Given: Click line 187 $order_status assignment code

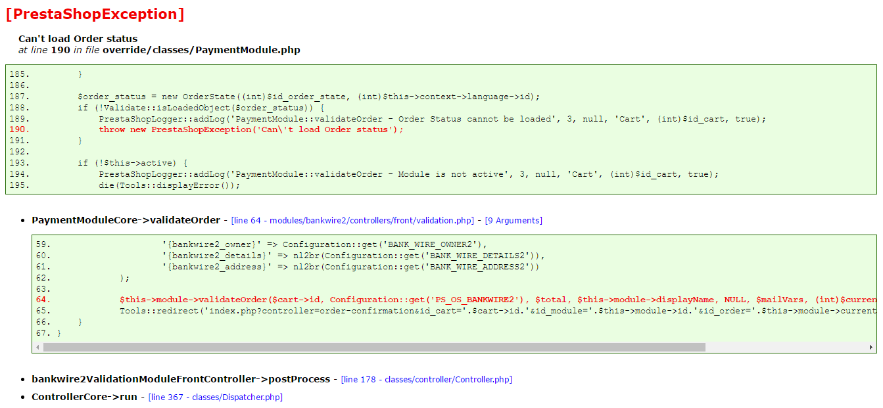Looking at the screenshot, I should (x=308, y=97).
